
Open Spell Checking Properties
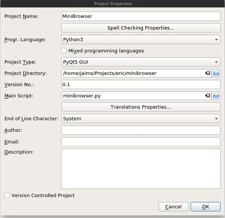(x=141, y=28)
